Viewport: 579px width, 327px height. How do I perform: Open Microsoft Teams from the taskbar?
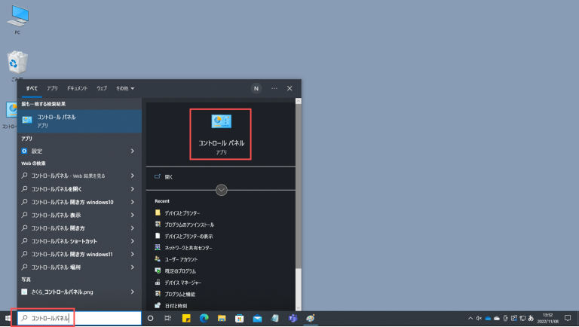coord(293,318)
